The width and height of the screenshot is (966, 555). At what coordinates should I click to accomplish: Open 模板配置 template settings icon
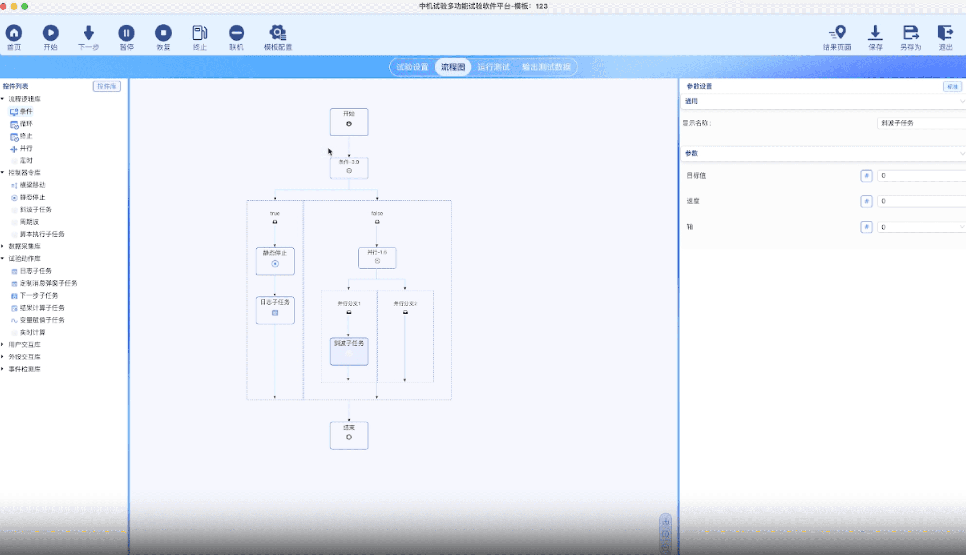tap(278, 33)
